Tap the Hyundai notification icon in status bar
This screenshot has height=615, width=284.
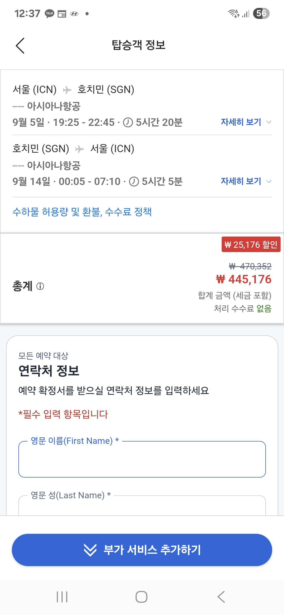tap(74, 14)
